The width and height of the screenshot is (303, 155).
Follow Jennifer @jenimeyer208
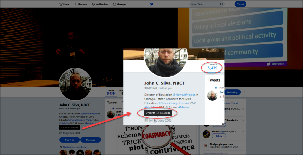[219, 136]
